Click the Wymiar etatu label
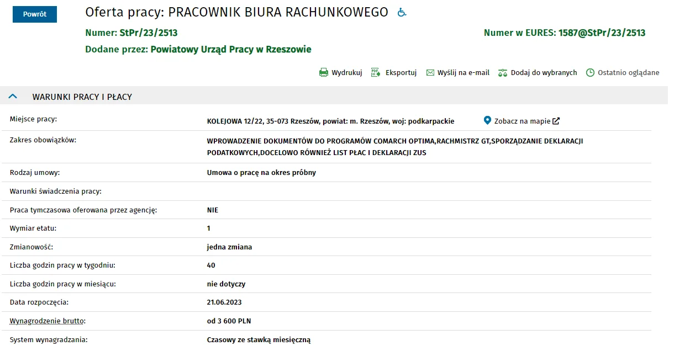 33,228
